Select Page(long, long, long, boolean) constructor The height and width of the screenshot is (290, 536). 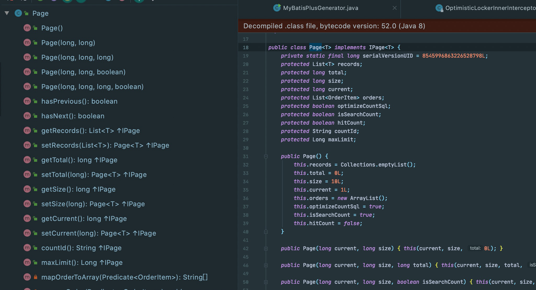coord(92,87)
